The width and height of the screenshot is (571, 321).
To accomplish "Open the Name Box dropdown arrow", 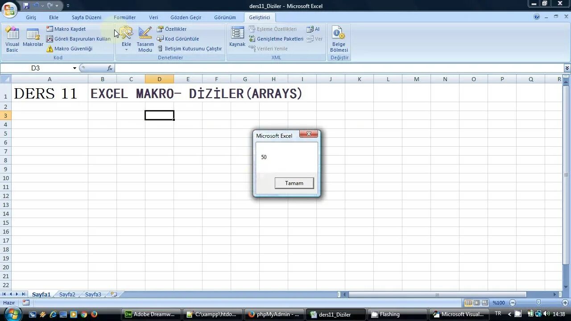I will point(74,68).
